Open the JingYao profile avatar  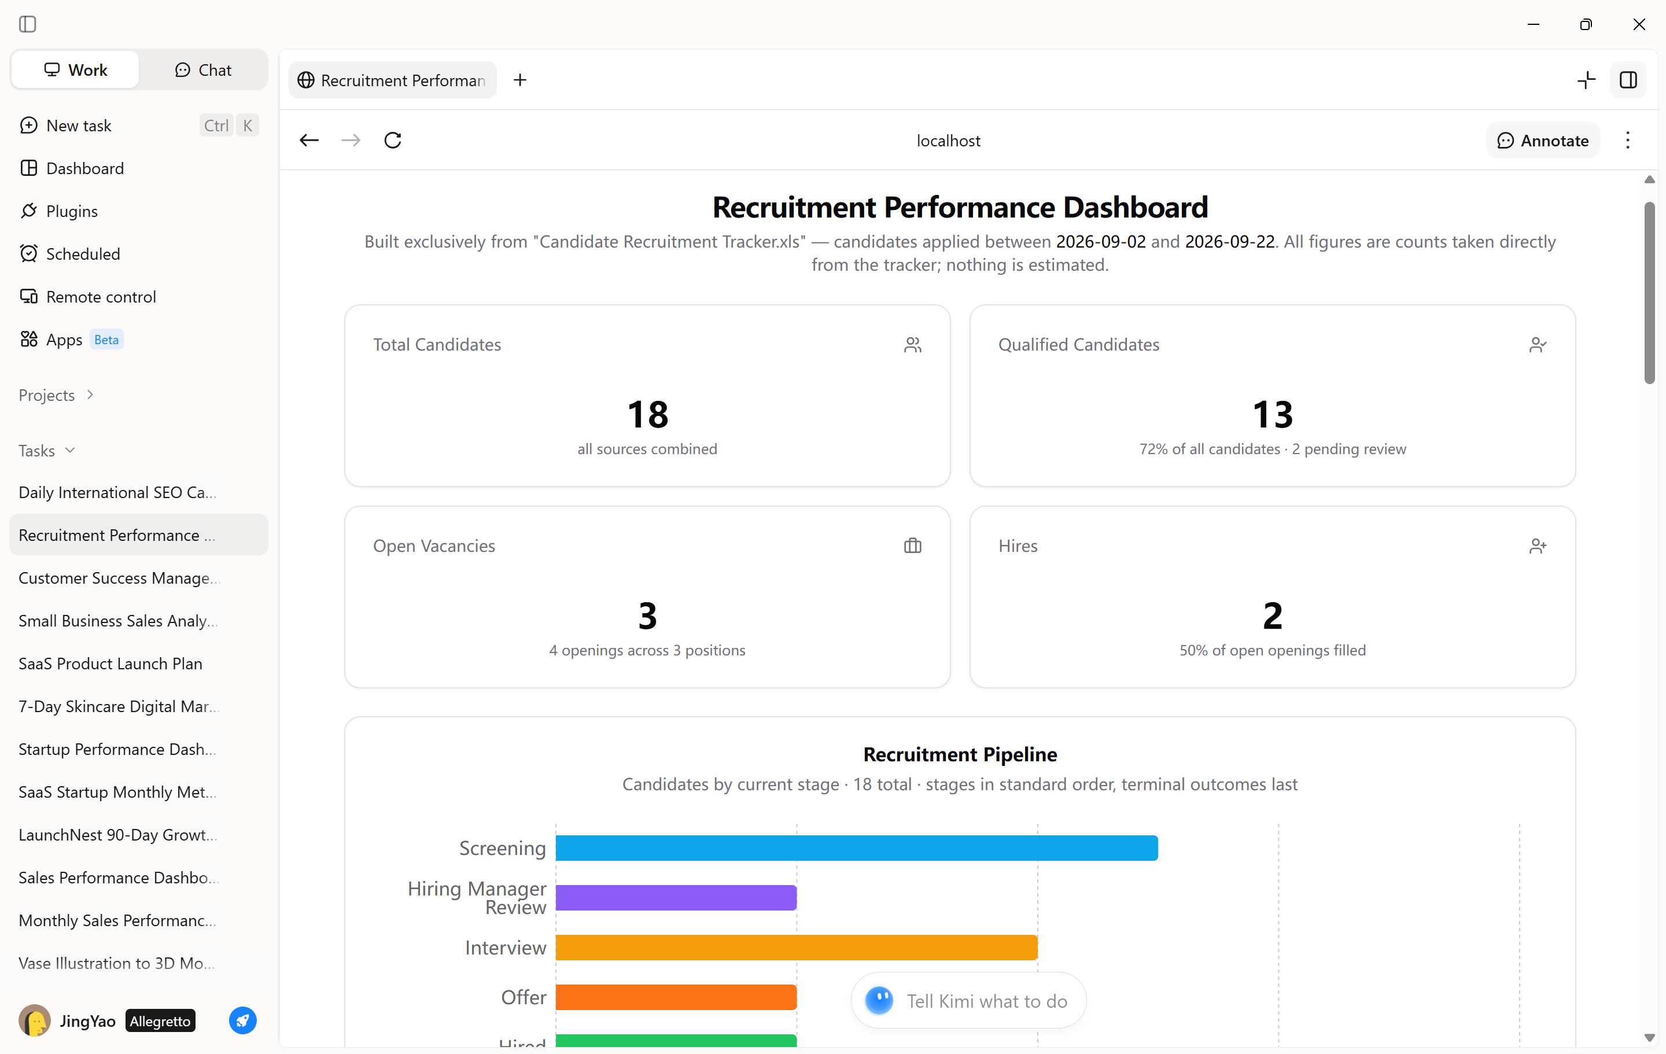pos(35,1021)
